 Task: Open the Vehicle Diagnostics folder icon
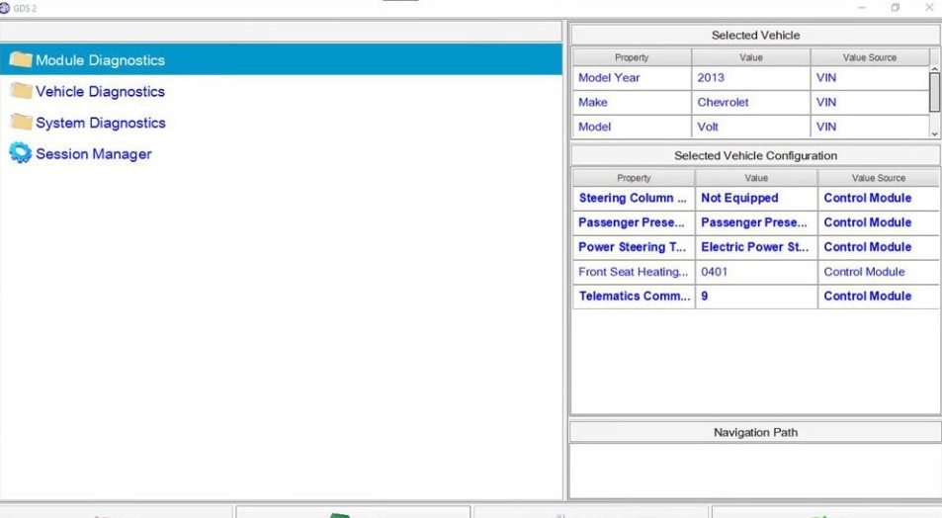[x=21, y=91]
